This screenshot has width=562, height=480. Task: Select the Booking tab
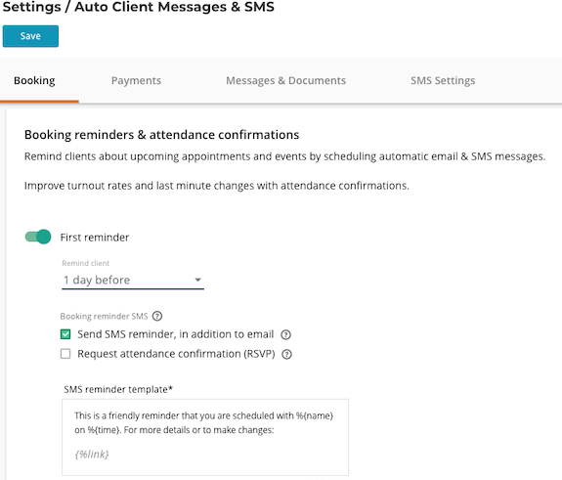pos(34,81)
